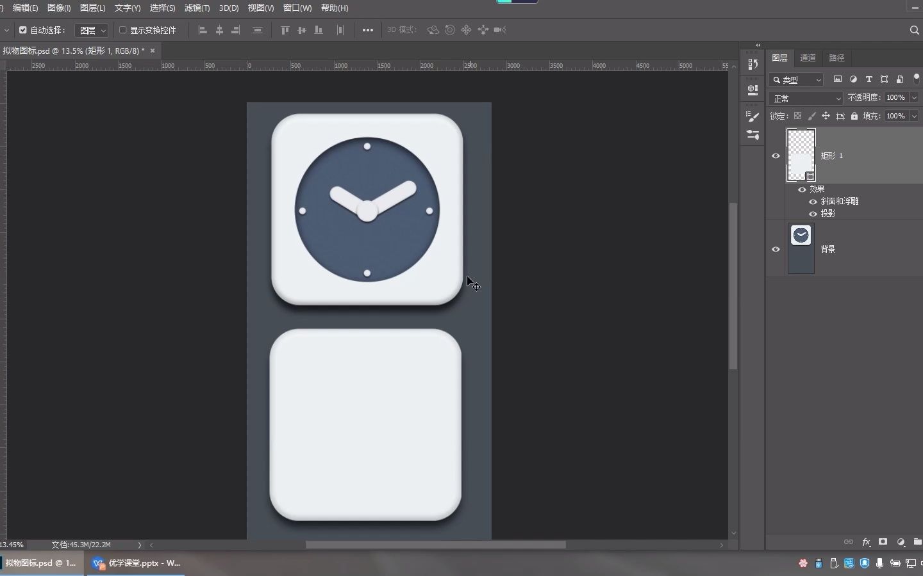Click the 13.45% zoom level field
The image size is (923, 576).
point(13,545)
